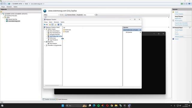Toggle the action pane toolbar icon
192x108 pixels.
pos(61,25)
